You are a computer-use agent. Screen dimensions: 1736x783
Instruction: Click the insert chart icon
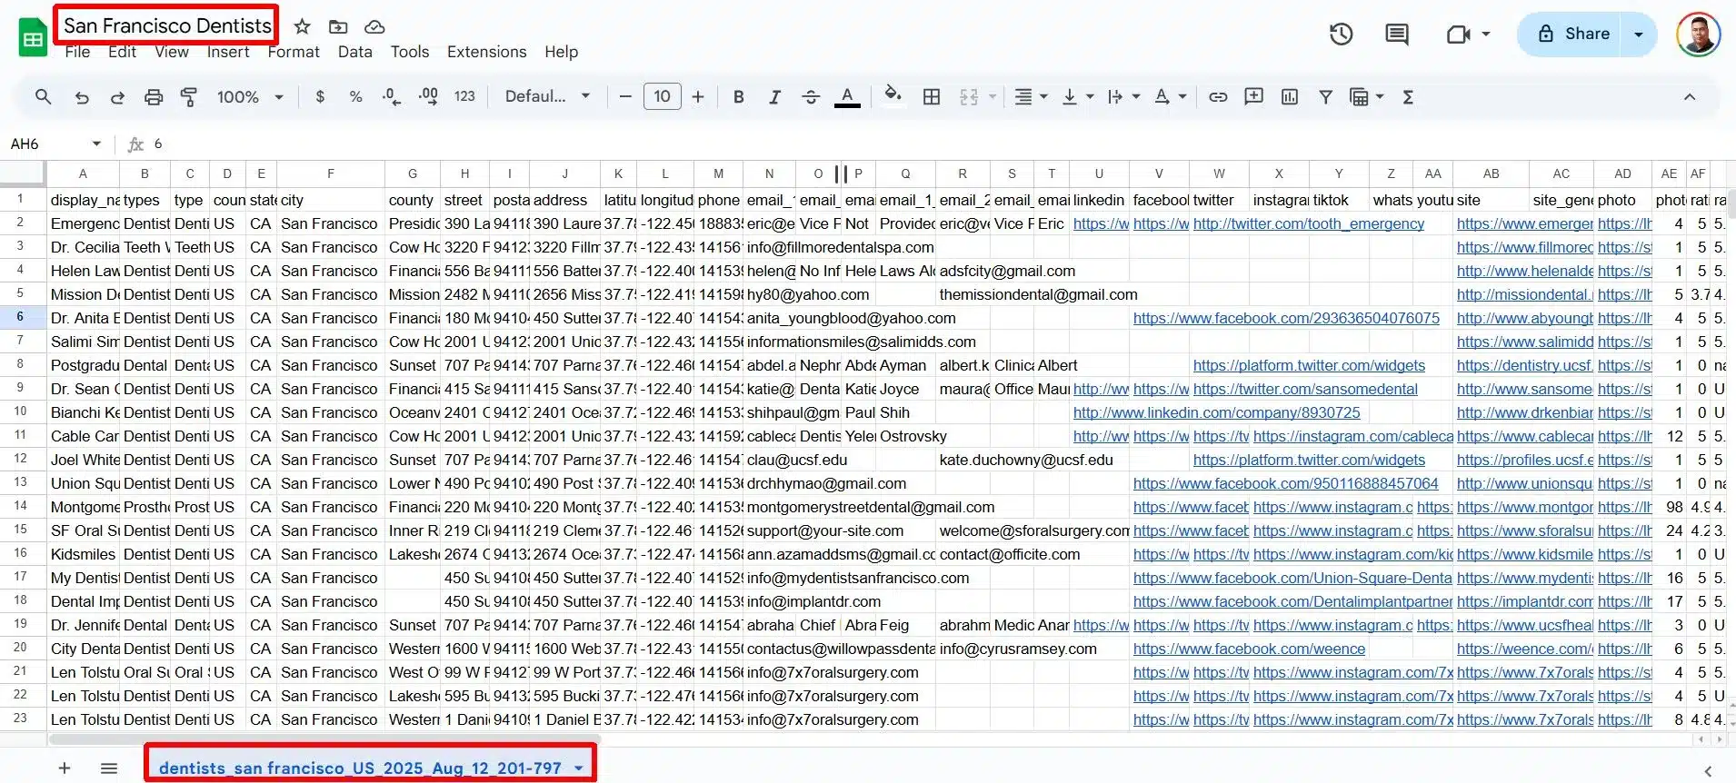pos(1290,97)
